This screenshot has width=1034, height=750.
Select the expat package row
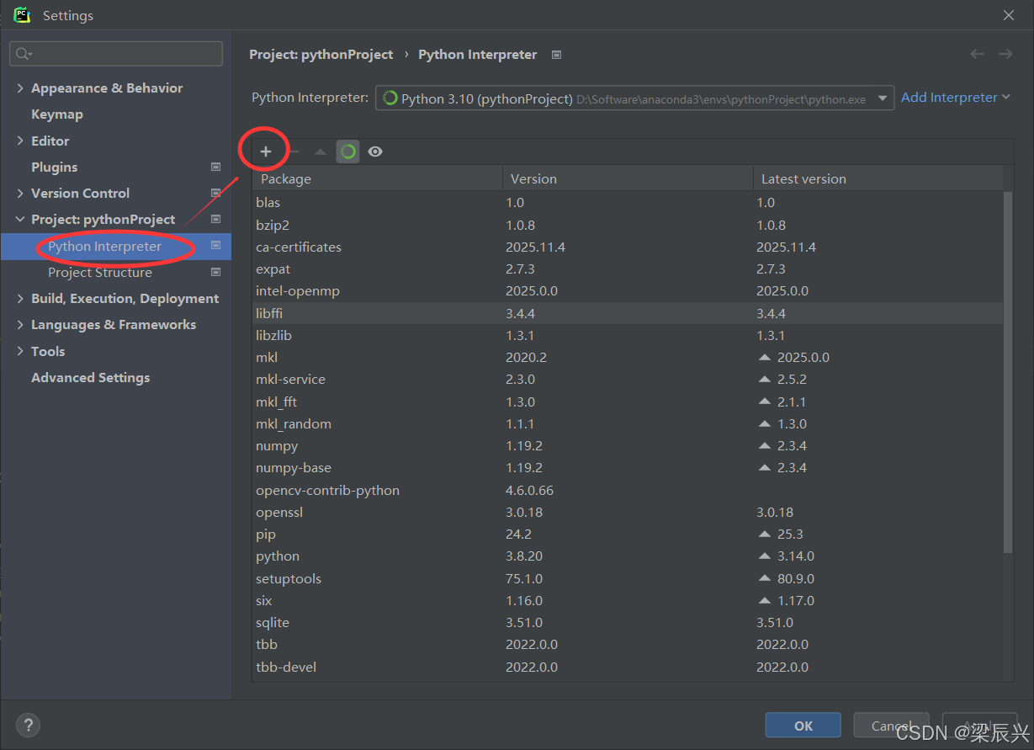tap(628, 269)
